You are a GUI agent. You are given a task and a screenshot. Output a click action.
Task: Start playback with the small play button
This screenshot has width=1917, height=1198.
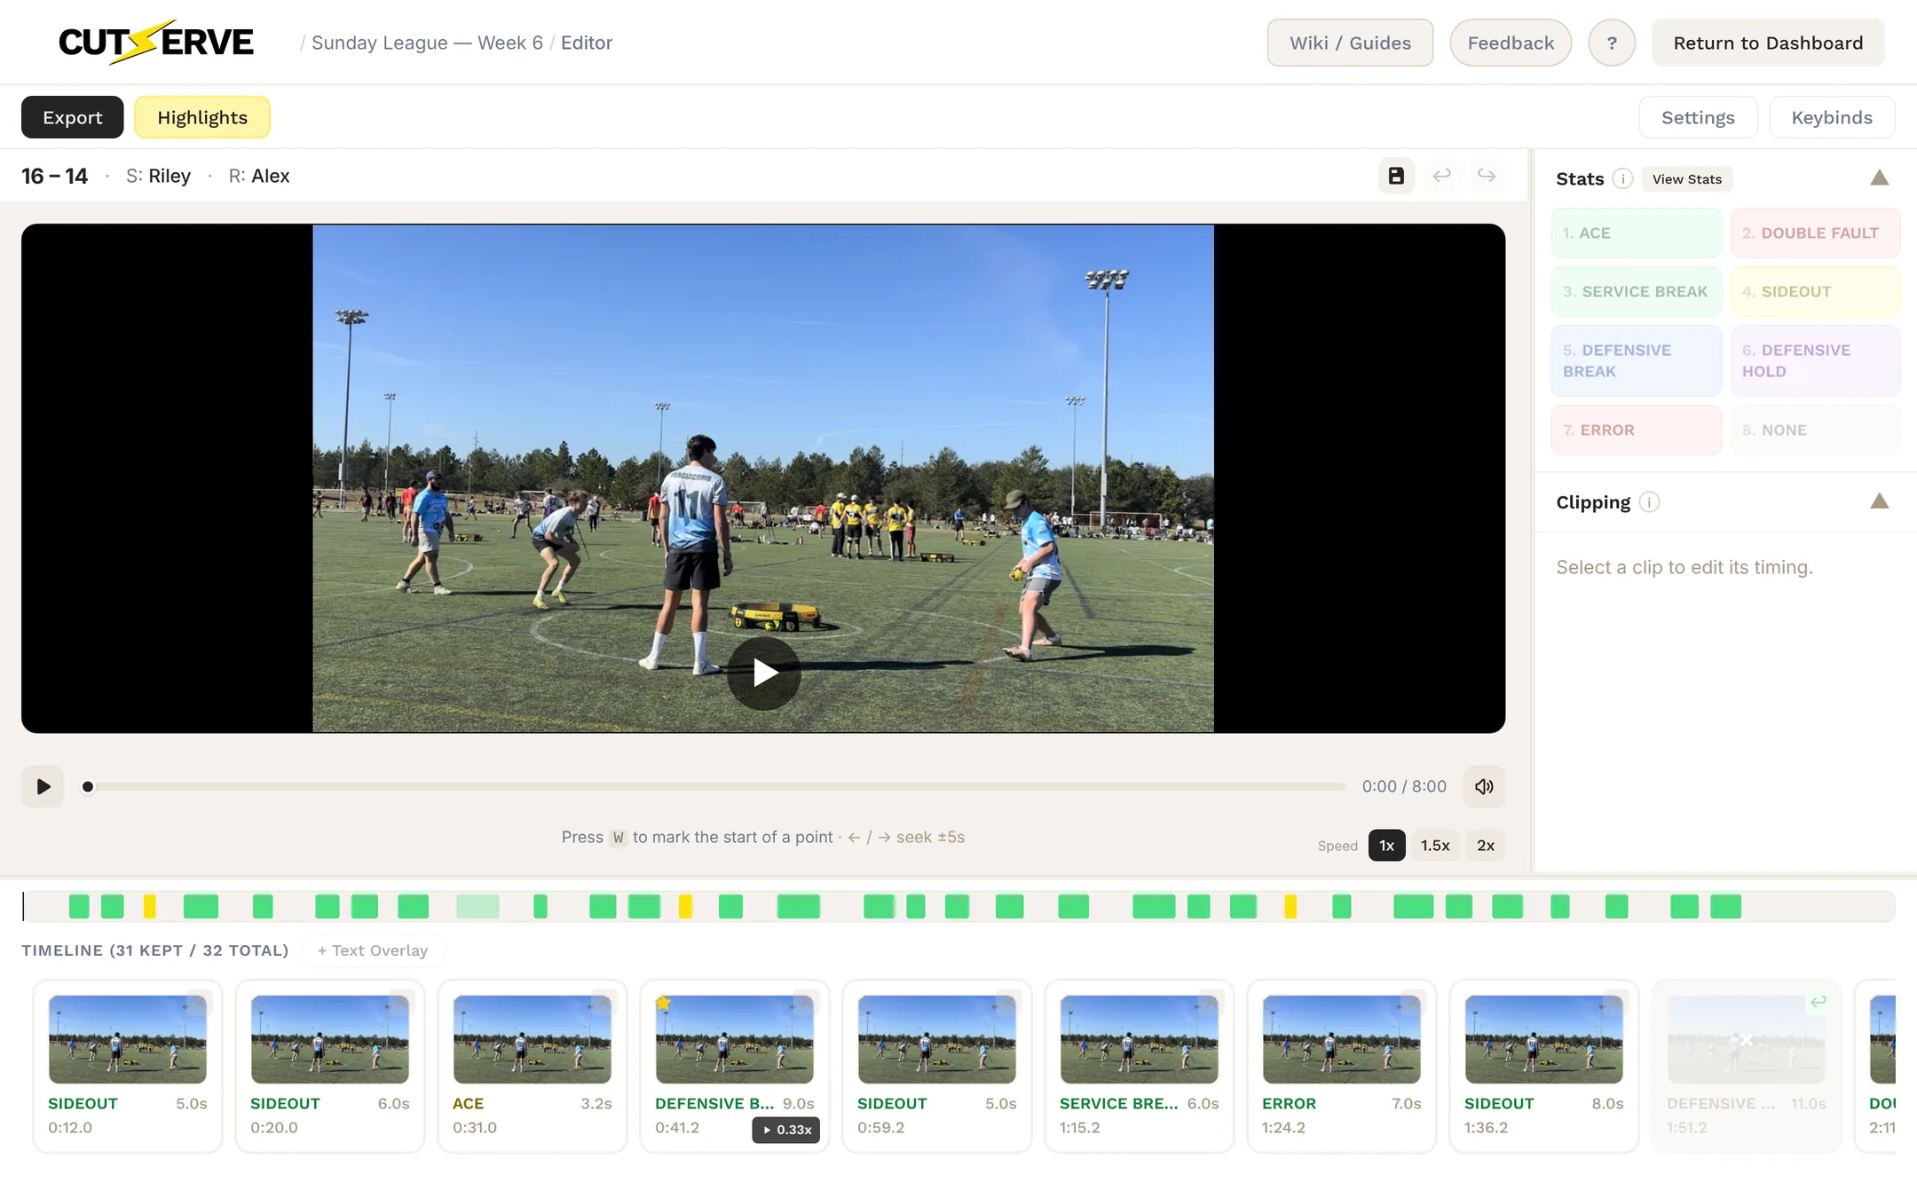(43, 786)
